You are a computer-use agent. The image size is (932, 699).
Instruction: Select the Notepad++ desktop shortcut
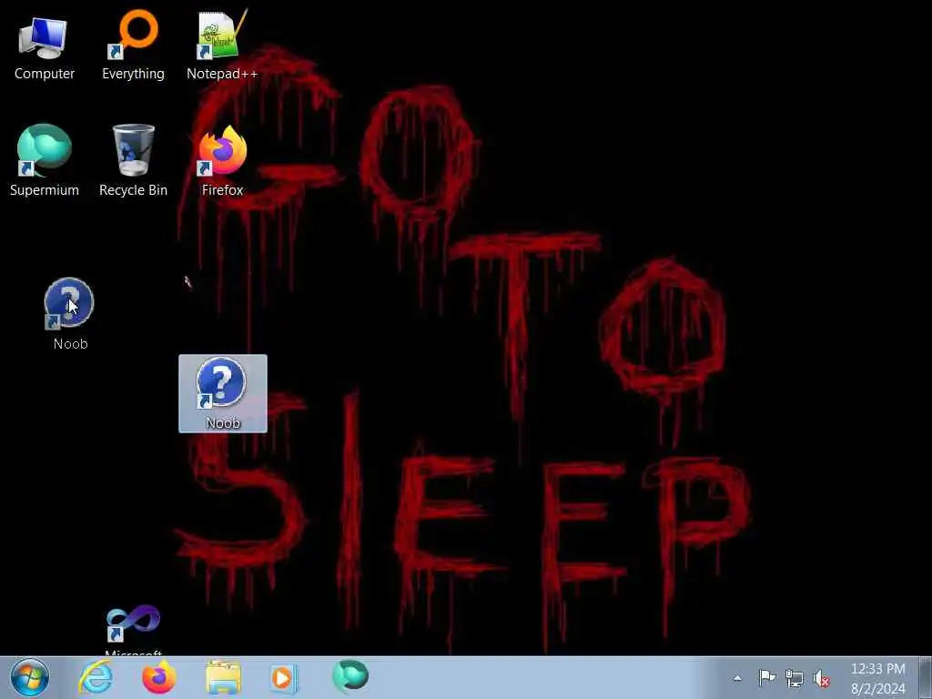coord(222,46)
